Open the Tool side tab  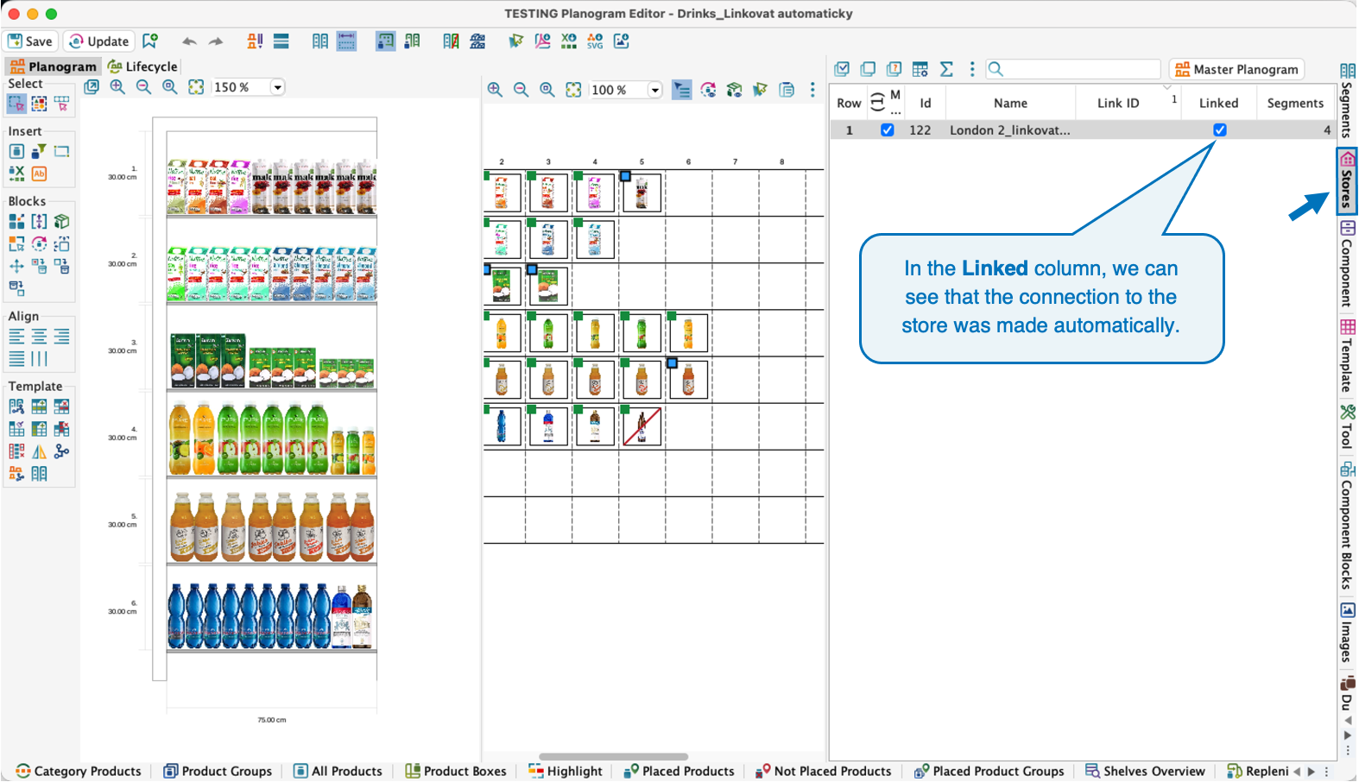[x=1347, y=426]
